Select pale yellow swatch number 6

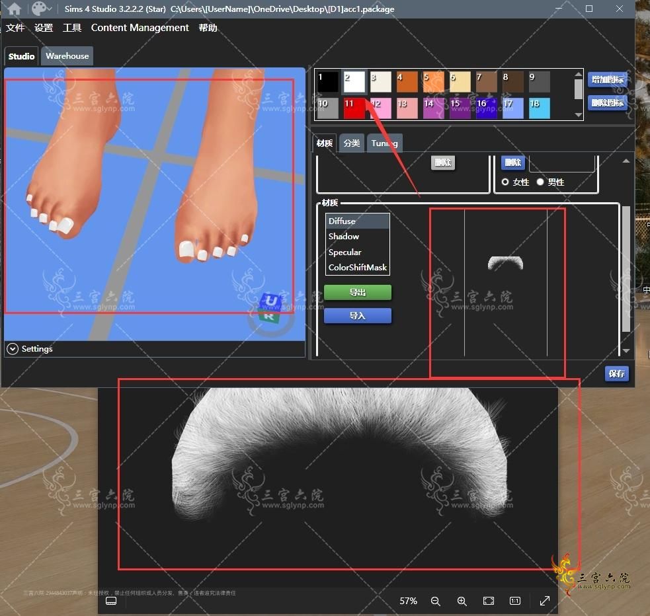[460, 81]
